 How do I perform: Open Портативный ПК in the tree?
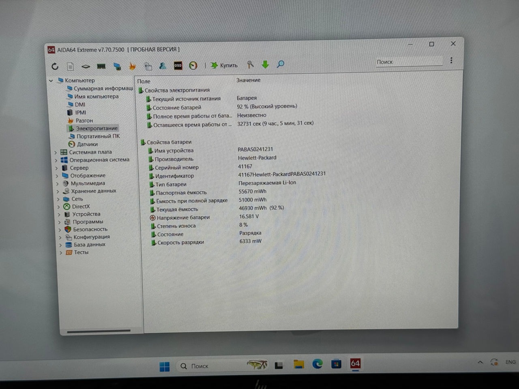[x=94, y=136]
